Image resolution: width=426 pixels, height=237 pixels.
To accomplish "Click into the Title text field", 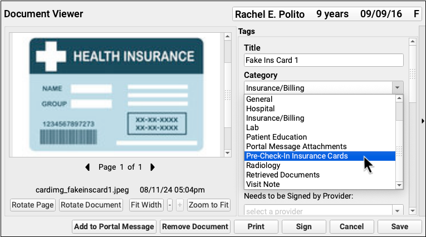I will tap(324, 61).
